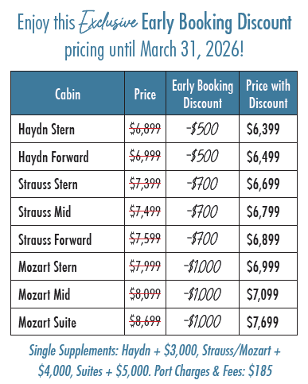Click the Strauss Forward cabin name
Screen dimensions: 308x384
click(55, 239)
